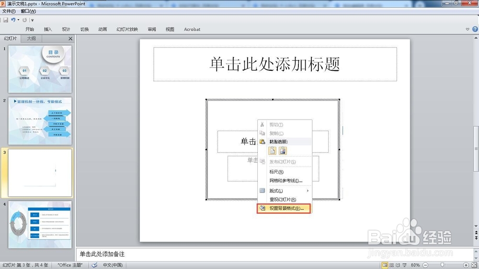Open the 文件(F) menu
Image resolution: width=479 pixels, height=269 pixels.
pyautogui.click(x=9, y=11)
